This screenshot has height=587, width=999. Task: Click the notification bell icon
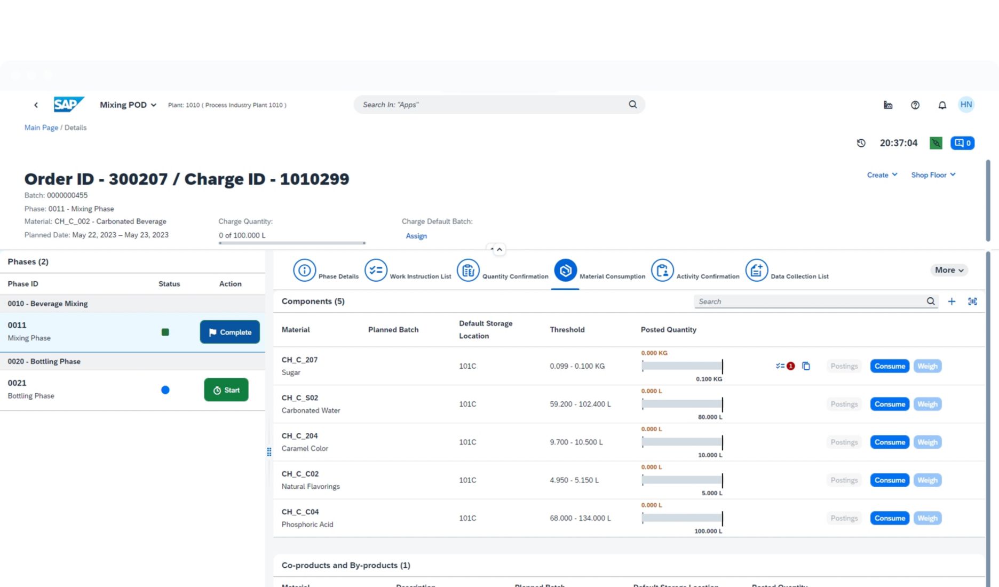942,105
